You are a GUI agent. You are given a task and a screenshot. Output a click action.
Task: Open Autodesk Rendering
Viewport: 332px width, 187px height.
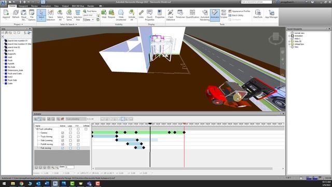[205, 15]
